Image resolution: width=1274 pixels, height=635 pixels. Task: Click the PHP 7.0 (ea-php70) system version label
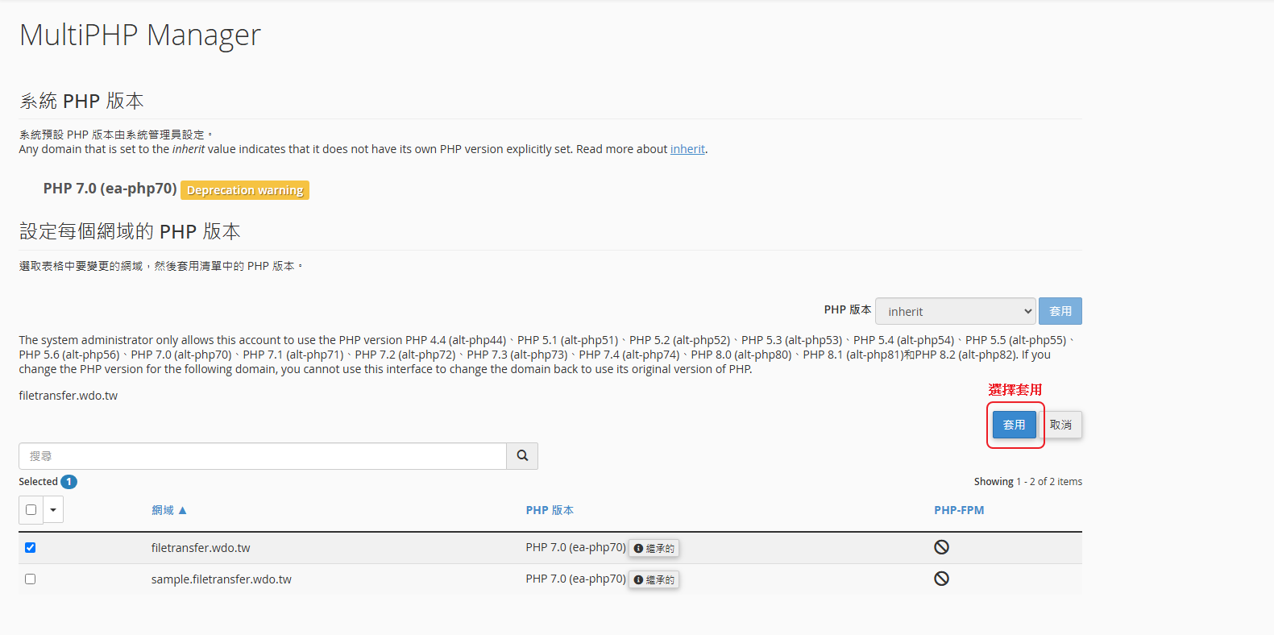[x=110, y=189]
